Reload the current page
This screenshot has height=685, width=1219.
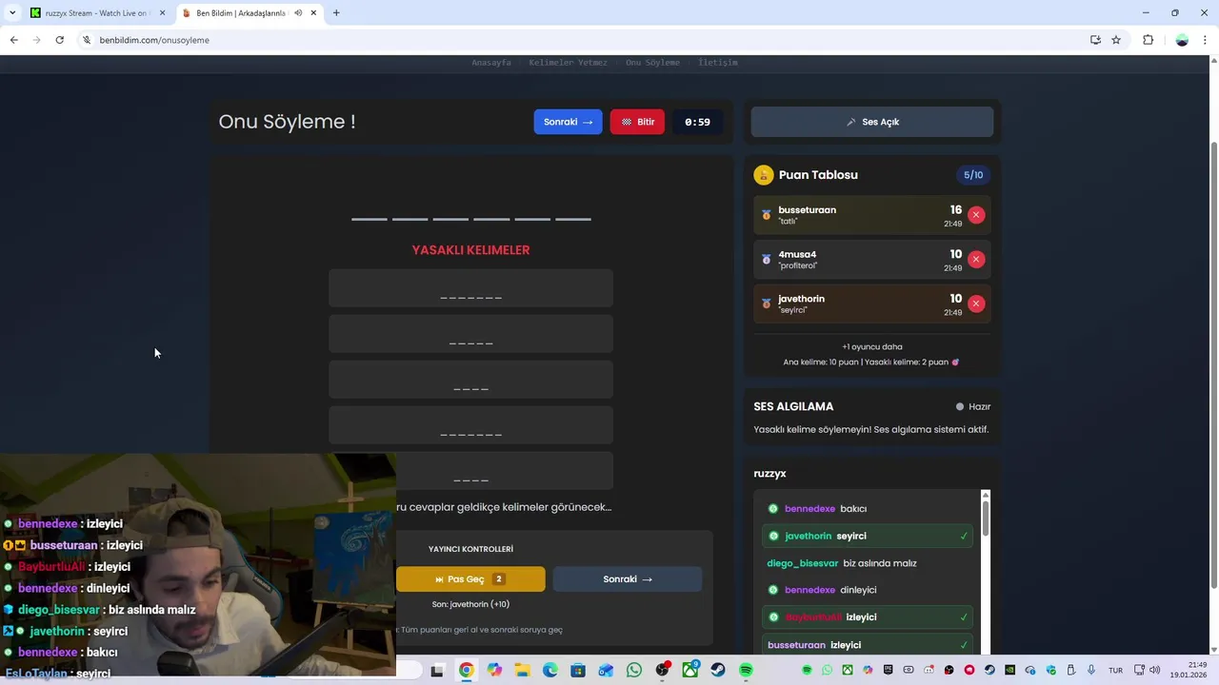pos(59,40)
